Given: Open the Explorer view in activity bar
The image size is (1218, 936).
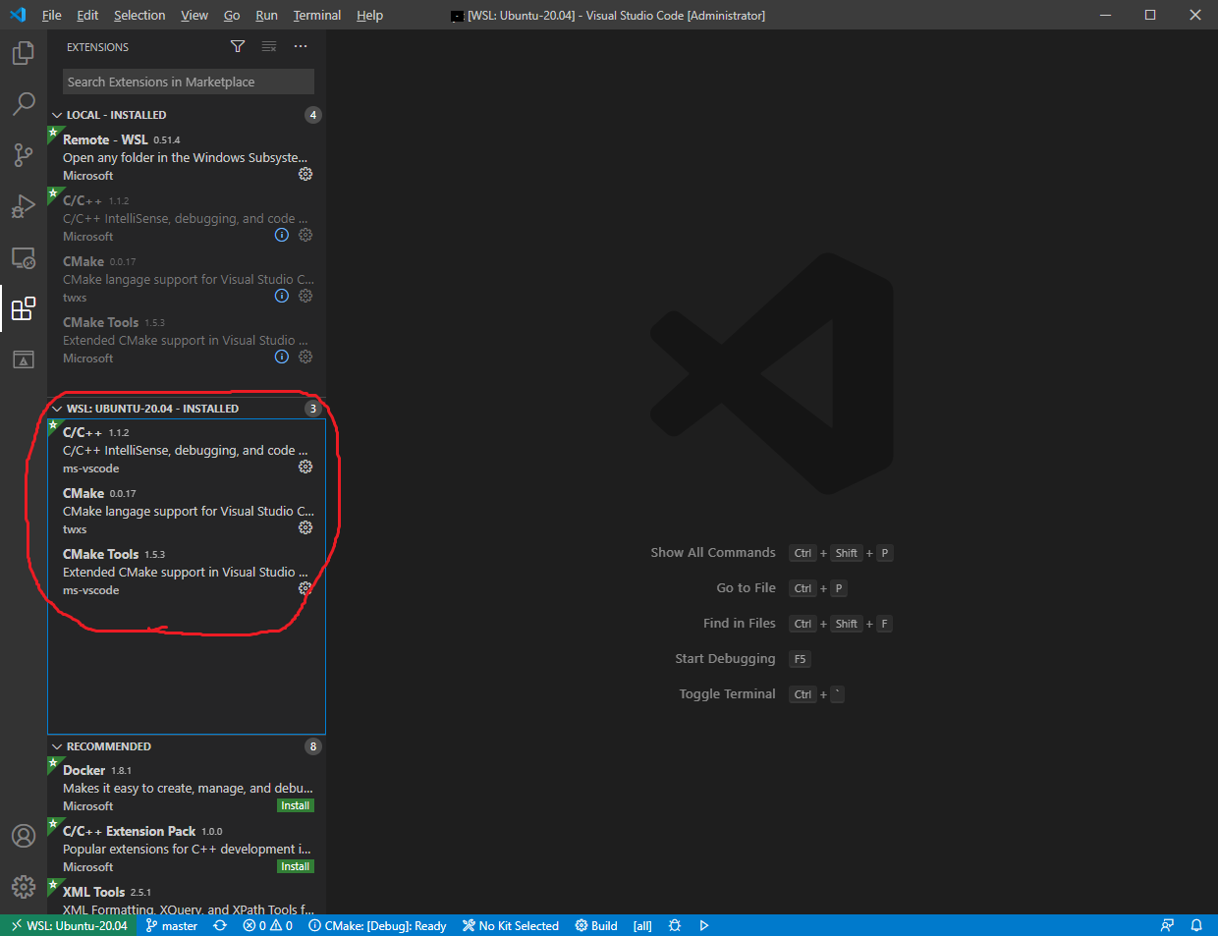Looking at the screenshot, I should pos(24,53).
